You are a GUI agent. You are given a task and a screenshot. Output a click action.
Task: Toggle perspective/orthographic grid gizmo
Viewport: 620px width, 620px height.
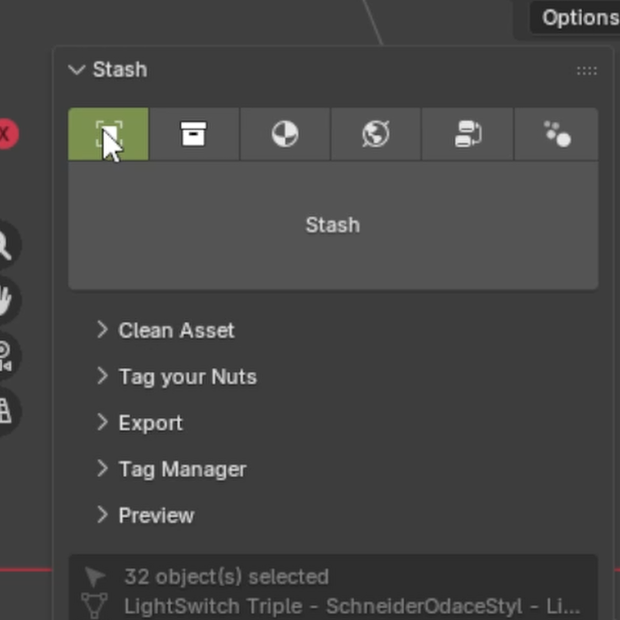pos(6,411)
